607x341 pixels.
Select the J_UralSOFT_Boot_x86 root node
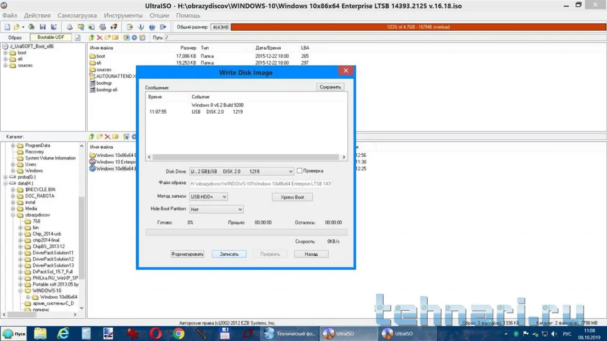coord(31,46)
